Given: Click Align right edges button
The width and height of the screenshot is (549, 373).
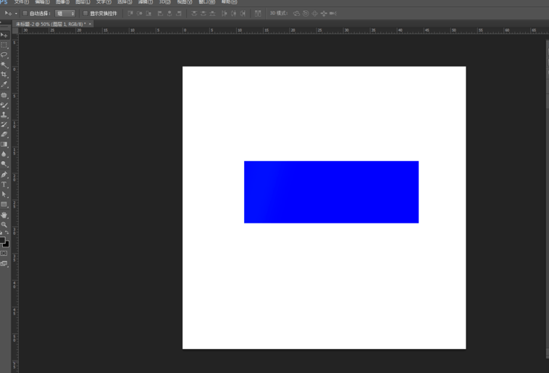Looking at the screenshot, I should tap(179, 13).
